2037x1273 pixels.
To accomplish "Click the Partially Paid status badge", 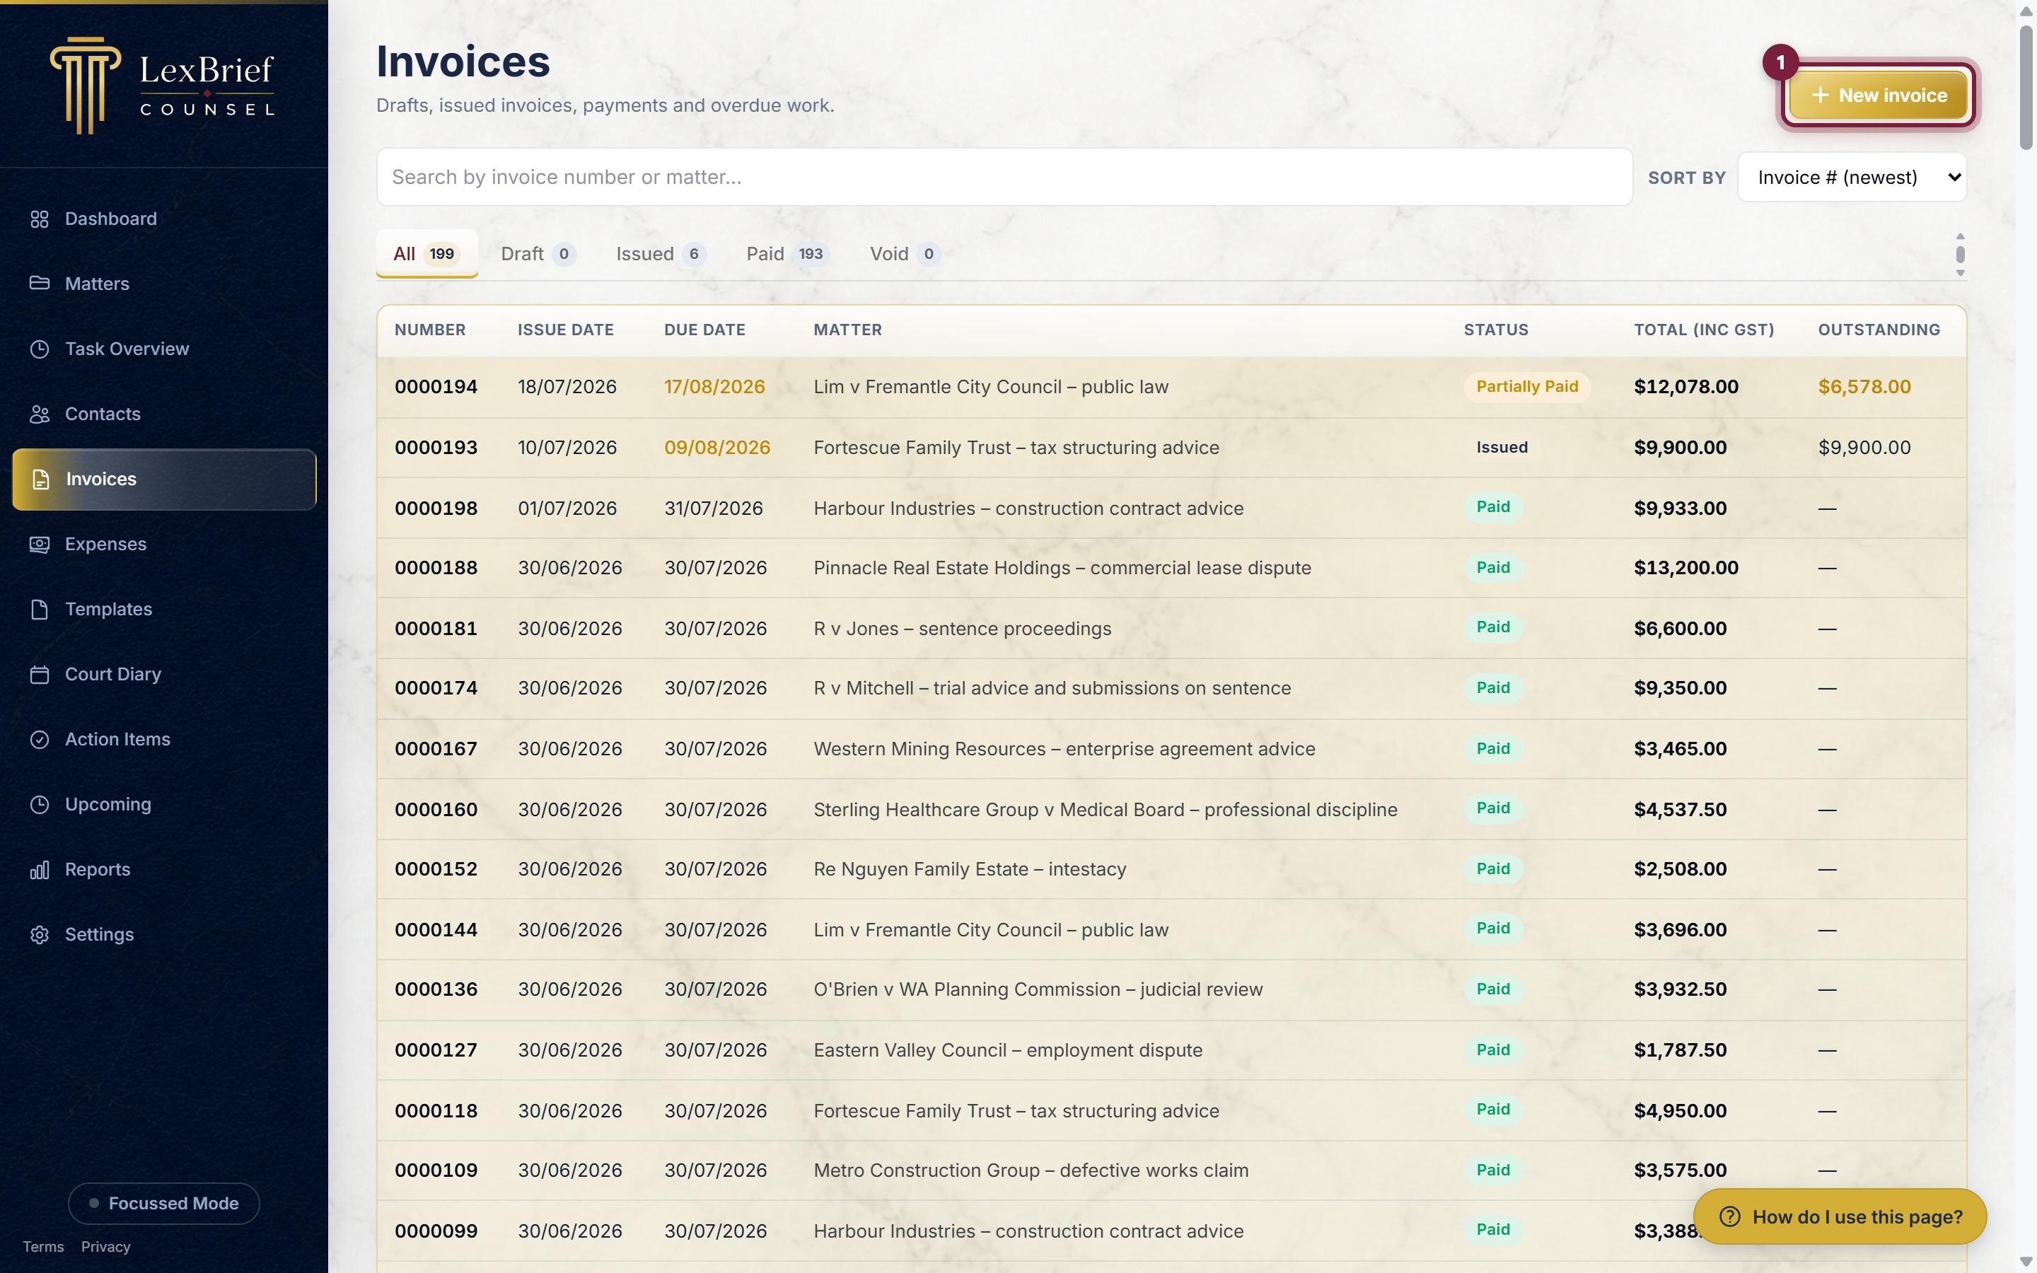I will click(1527, 386).
